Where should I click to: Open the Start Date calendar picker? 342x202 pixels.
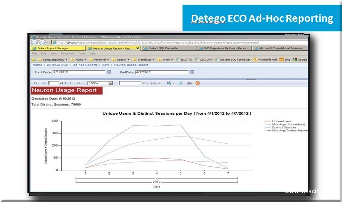click(109, 72)
